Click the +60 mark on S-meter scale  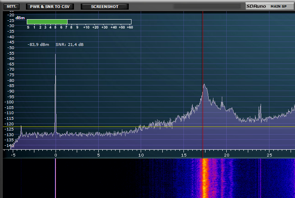[130, 28]
